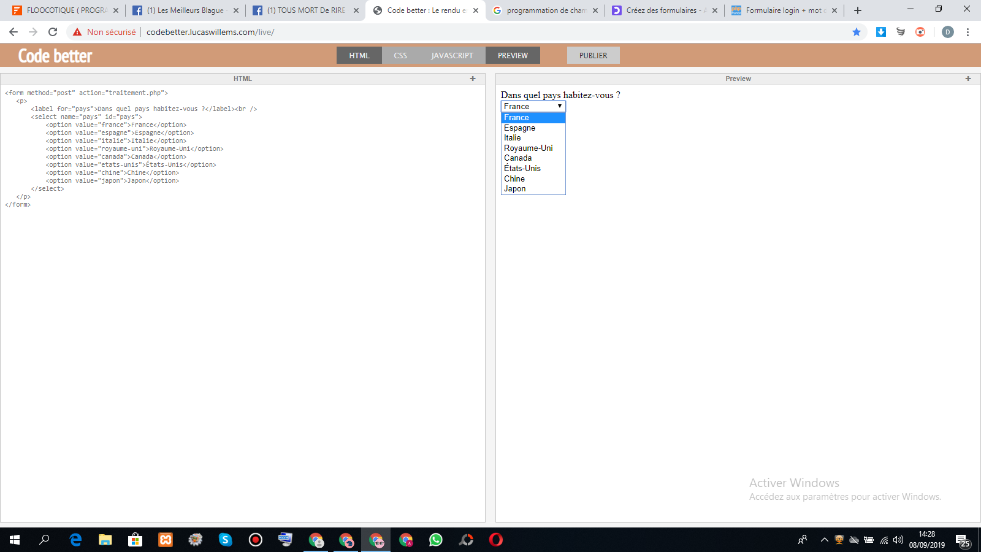Open WhatsApp from the taskbar

click(436, 540)
